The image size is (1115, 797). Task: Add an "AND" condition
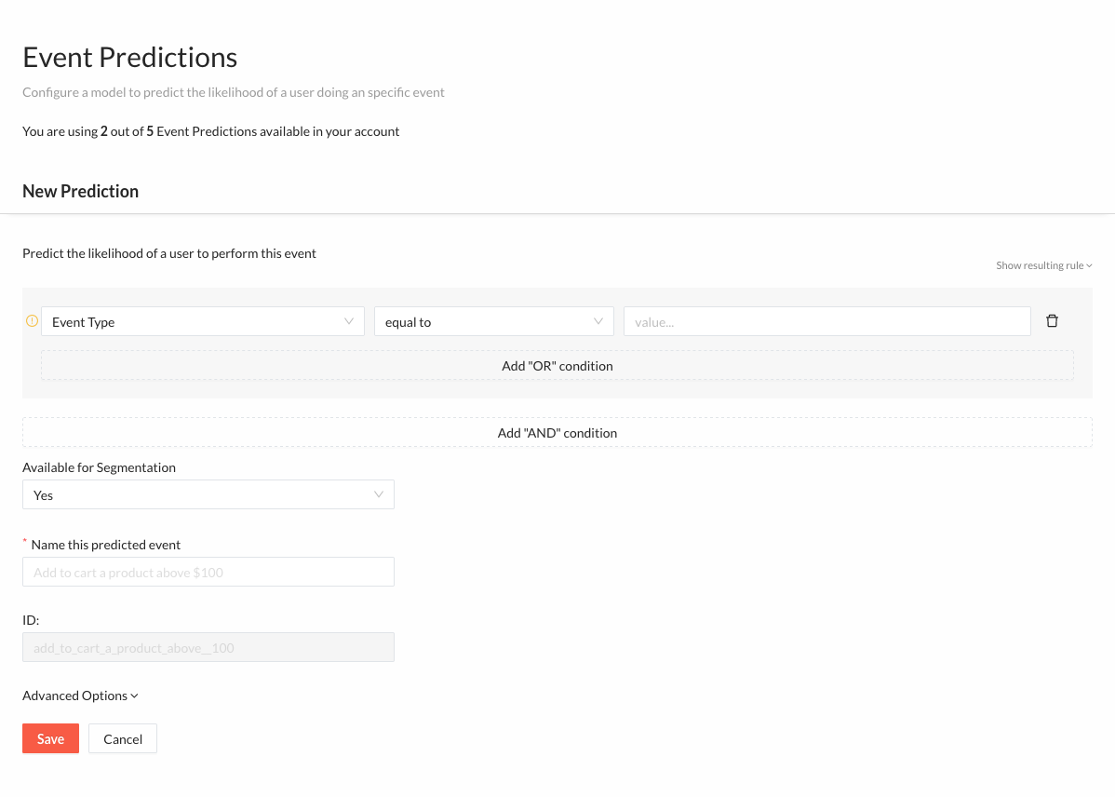click(x=557, y=433)
